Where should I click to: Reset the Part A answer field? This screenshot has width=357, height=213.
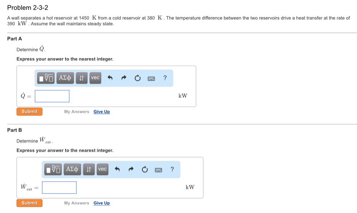137,78
